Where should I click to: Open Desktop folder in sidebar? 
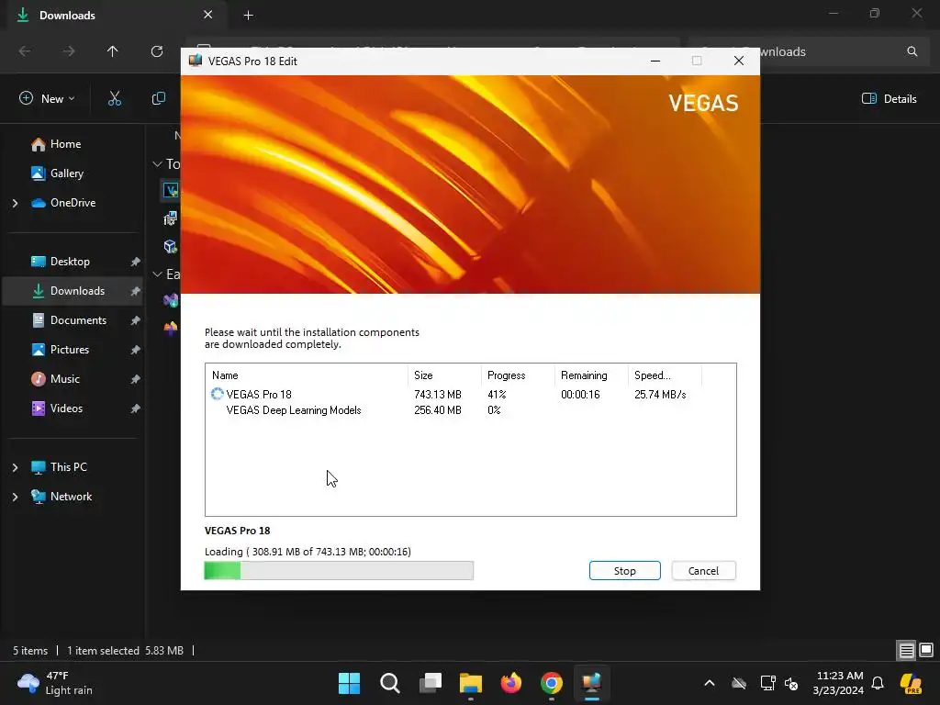70,262
